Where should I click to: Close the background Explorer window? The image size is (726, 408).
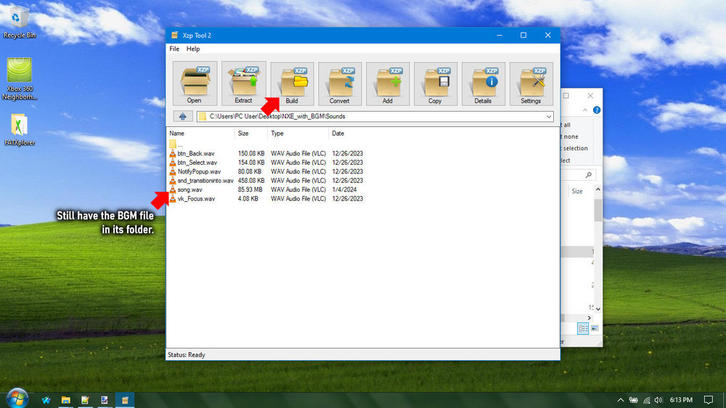(590, 96)
